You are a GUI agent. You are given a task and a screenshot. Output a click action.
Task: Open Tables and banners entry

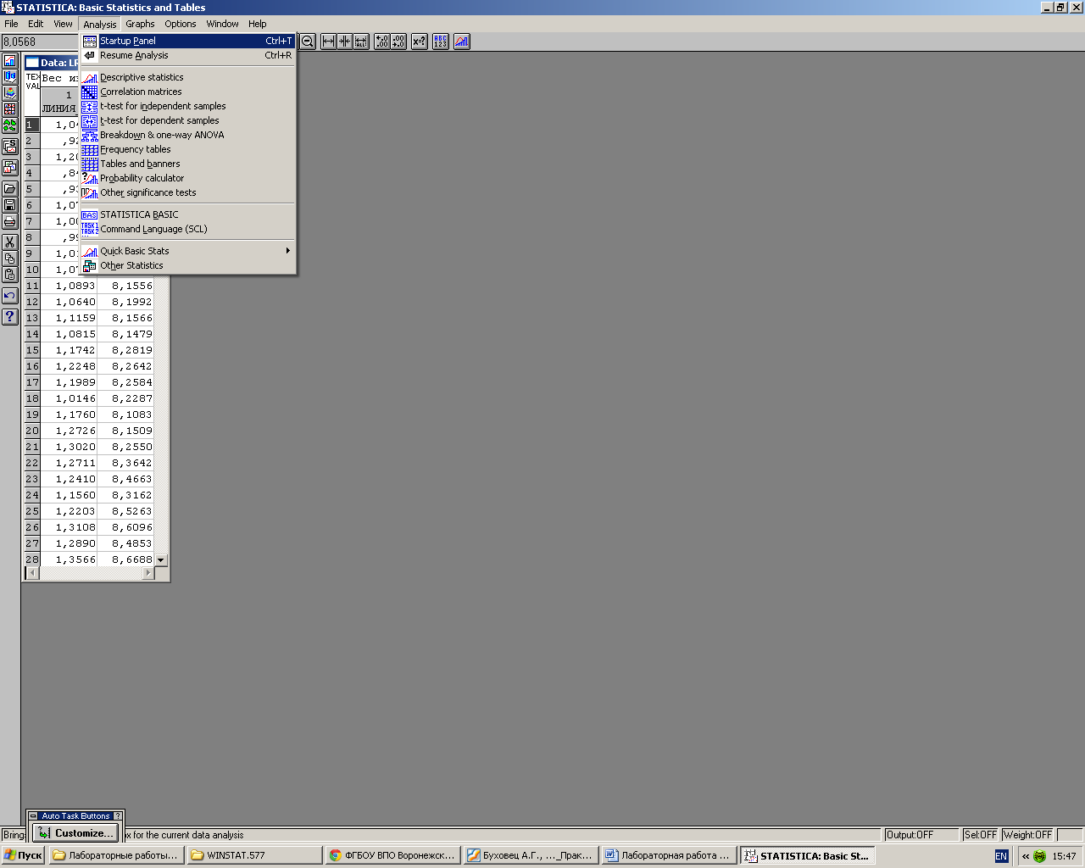click(x=187, y=164)
